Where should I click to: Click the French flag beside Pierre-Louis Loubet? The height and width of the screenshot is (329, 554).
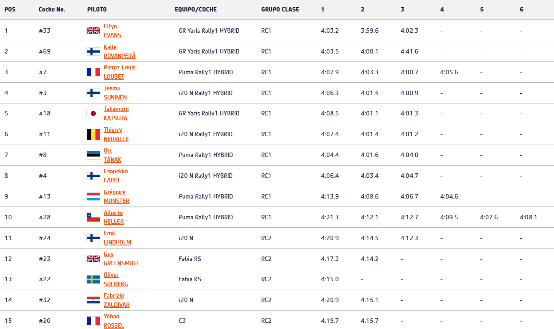click(93, 72)
